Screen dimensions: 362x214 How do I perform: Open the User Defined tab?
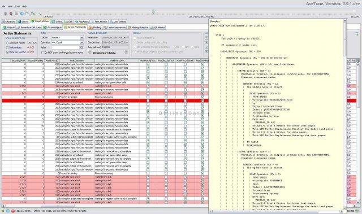118,21
